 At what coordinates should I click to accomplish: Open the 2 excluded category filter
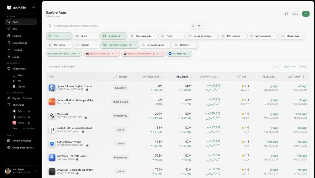114,36
